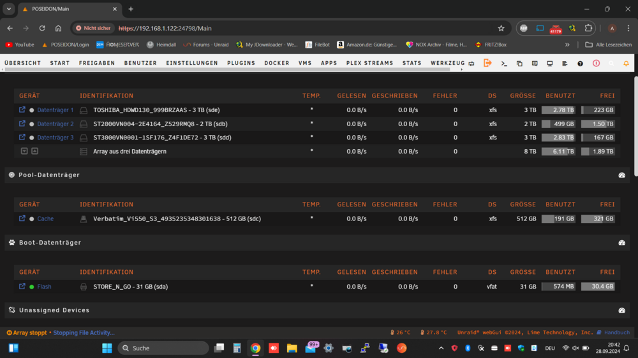Click the help question mark icon
638x358 pixels.
580,64
